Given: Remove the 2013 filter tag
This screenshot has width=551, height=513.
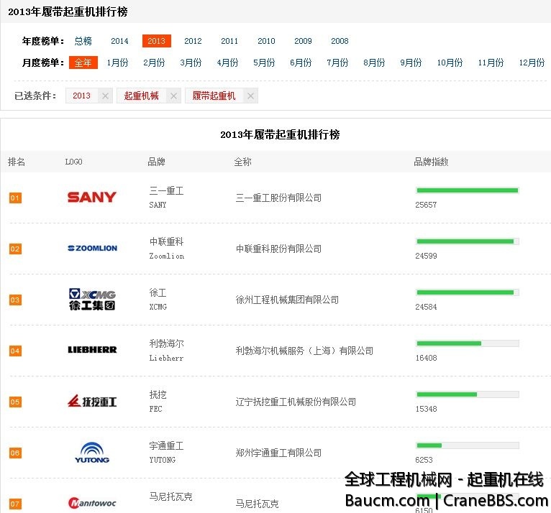Looking at the screenshot, I should click(x=105, y=96).
